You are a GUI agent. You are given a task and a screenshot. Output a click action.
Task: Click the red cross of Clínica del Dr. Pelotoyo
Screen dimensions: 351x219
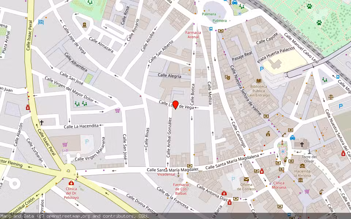click(71, 183)
